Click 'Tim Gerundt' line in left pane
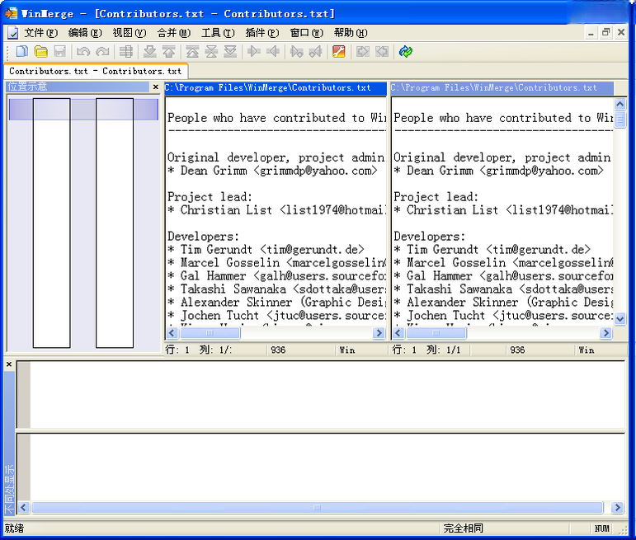This screenshot has width=636, height=540. point(266,249)
